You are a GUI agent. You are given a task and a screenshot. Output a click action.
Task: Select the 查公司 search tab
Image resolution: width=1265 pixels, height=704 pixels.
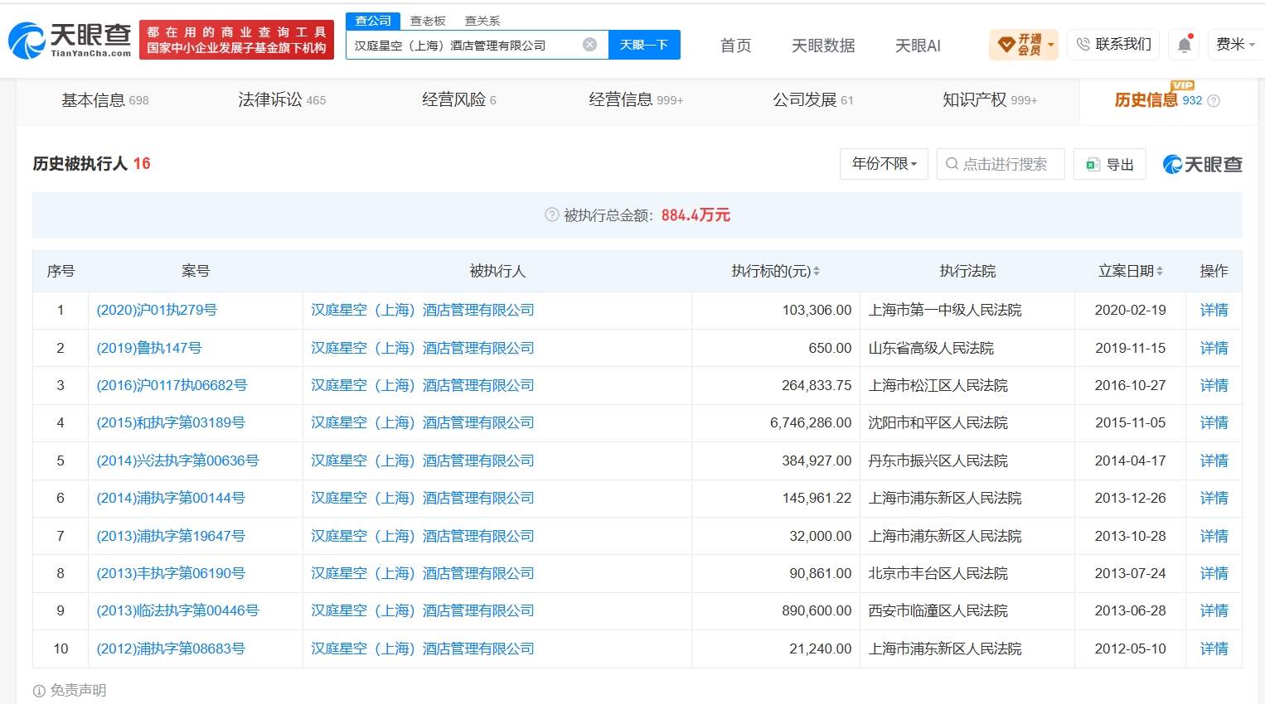373,21
